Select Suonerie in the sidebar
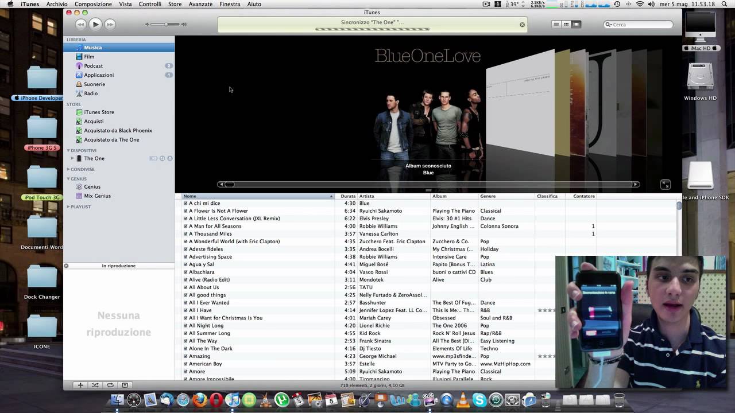Image resolution: width=735 pixels, height=413 pixels. (x=94, y=84)
